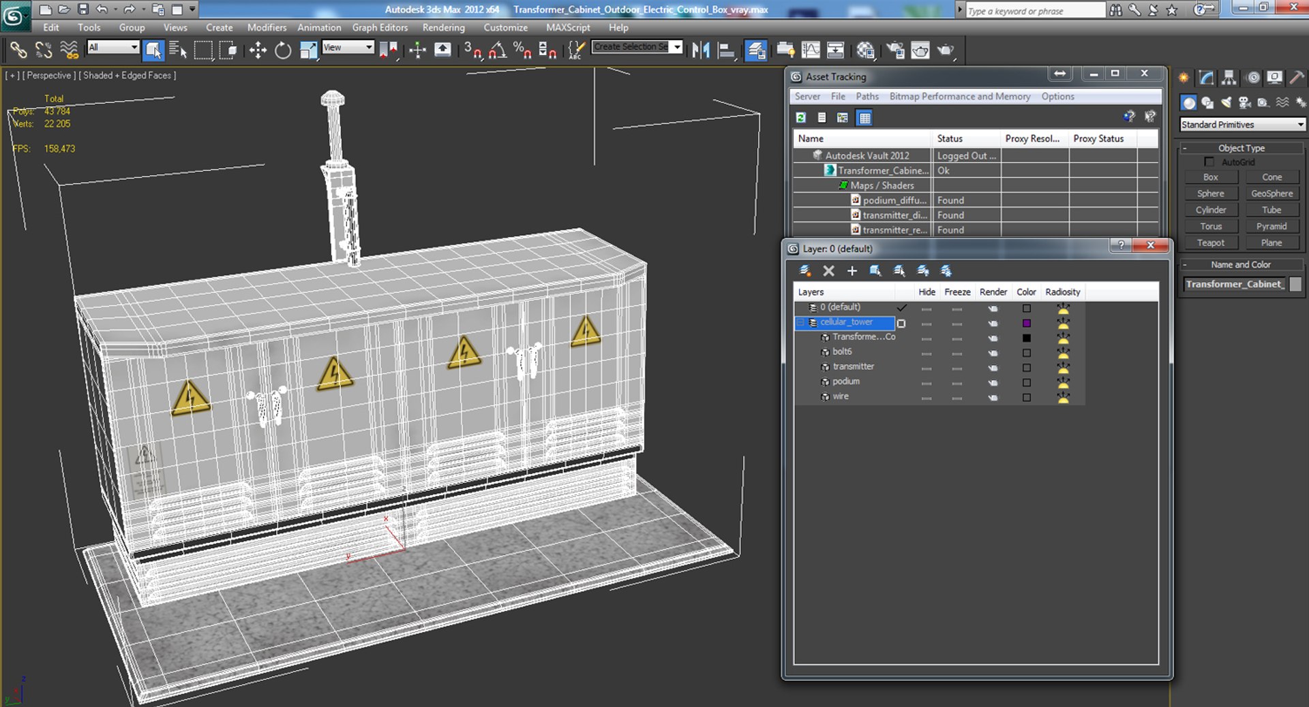Open Paths menu in Asset Tracking
The image size is (1309, 707).
pyautogui.click(x=867, y=97)
